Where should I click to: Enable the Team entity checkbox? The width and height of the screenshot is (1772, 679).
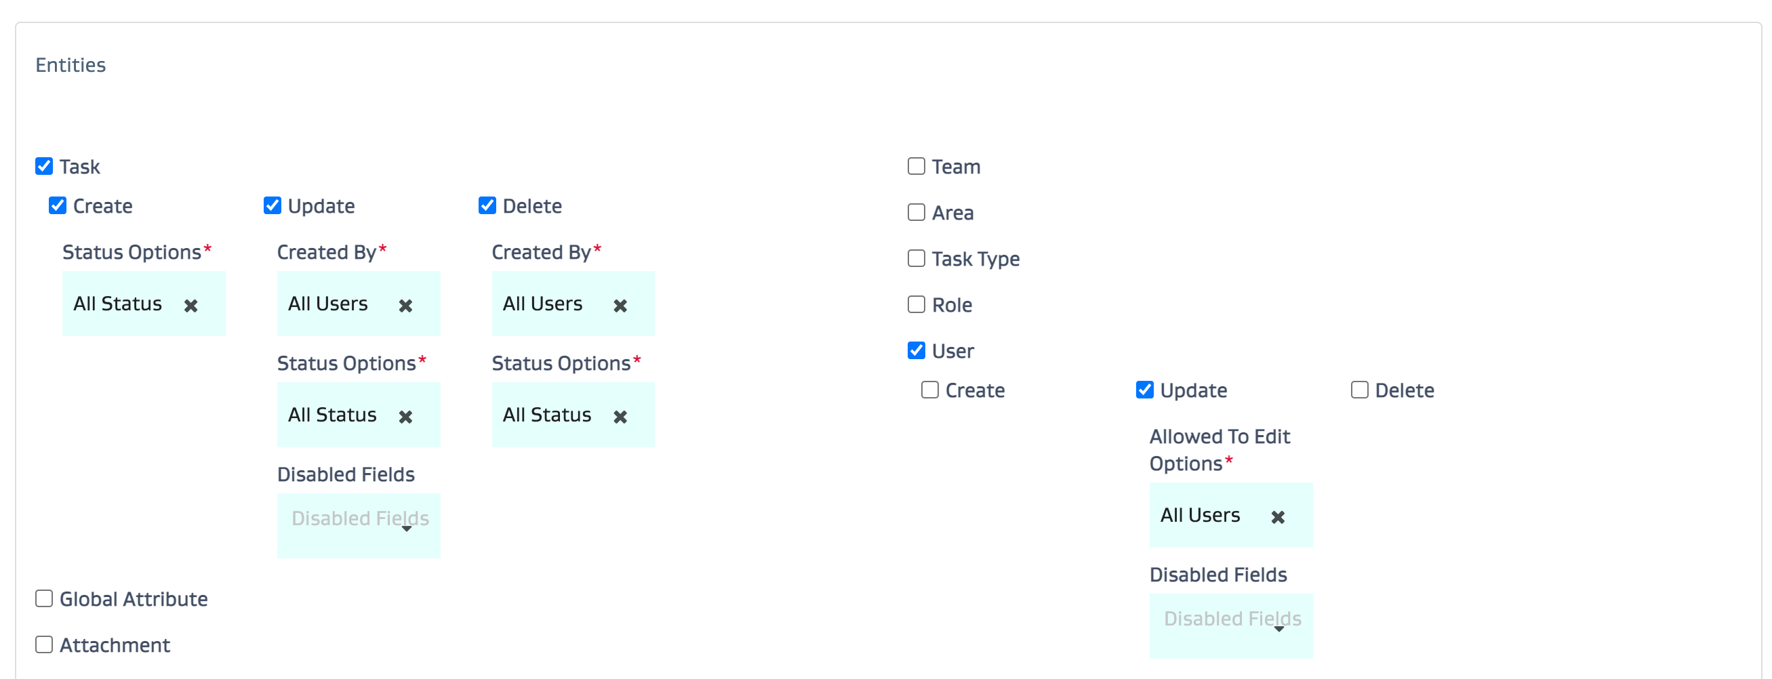click(x=916, y=167)
